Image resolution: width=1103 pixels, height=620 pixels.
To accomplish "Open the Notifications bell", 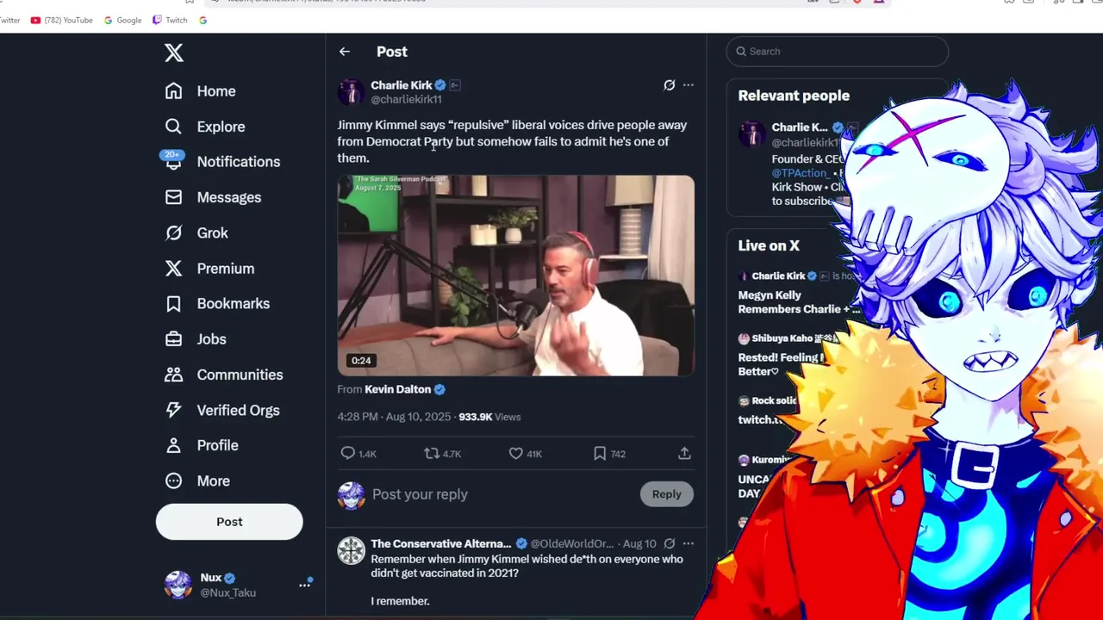I will 173,161.
